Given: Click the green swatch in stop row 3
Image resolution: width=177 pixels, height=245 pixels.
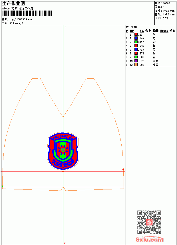Looking at the screenshot, I should (136, 42).
